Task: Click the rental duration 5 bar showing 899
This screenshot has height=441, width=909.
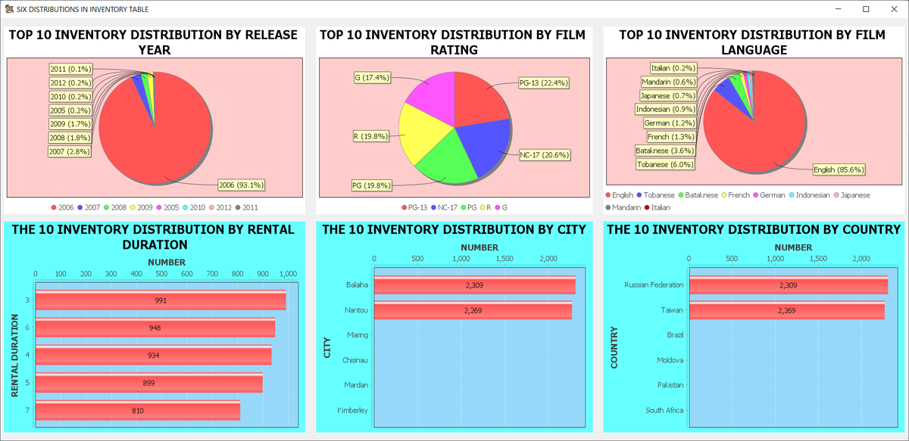Action: point(149,383)
